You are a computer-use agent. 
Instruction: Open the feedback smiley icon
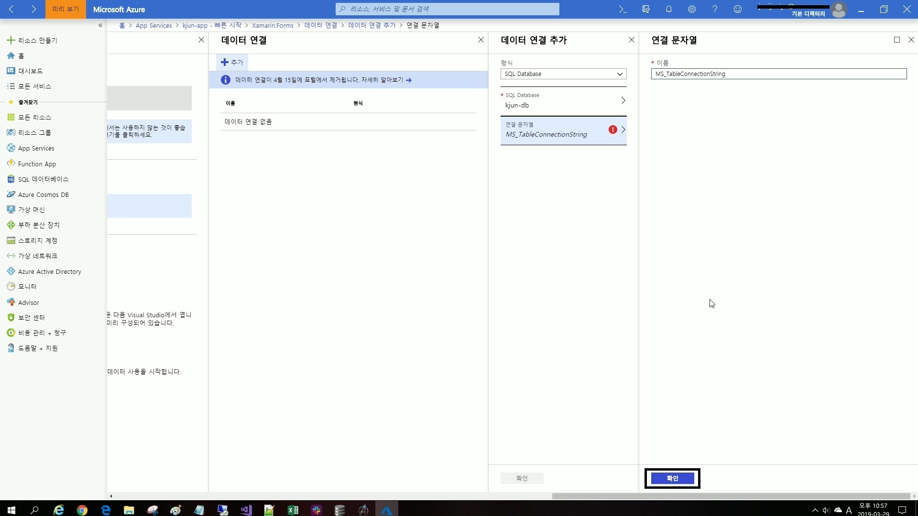click(737, 9)
